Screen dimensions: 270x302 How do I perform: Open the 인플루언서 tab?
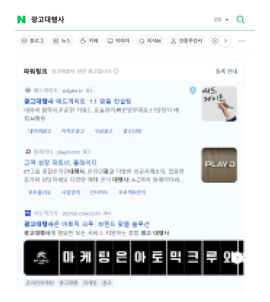186,41
